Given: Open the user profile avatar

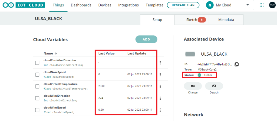Looking at the screenshot, I should 272,5.
